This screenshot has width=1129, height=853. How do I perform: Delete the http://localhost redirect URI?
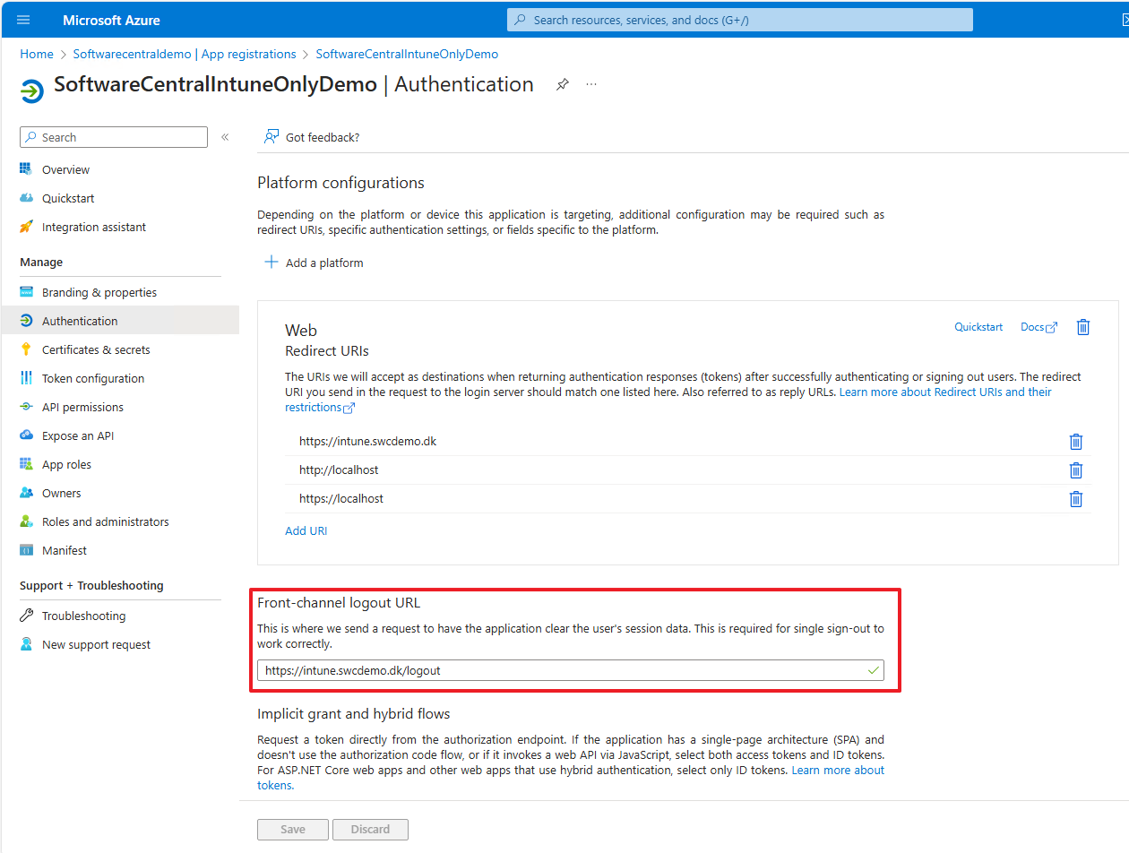coord(1076,470)
